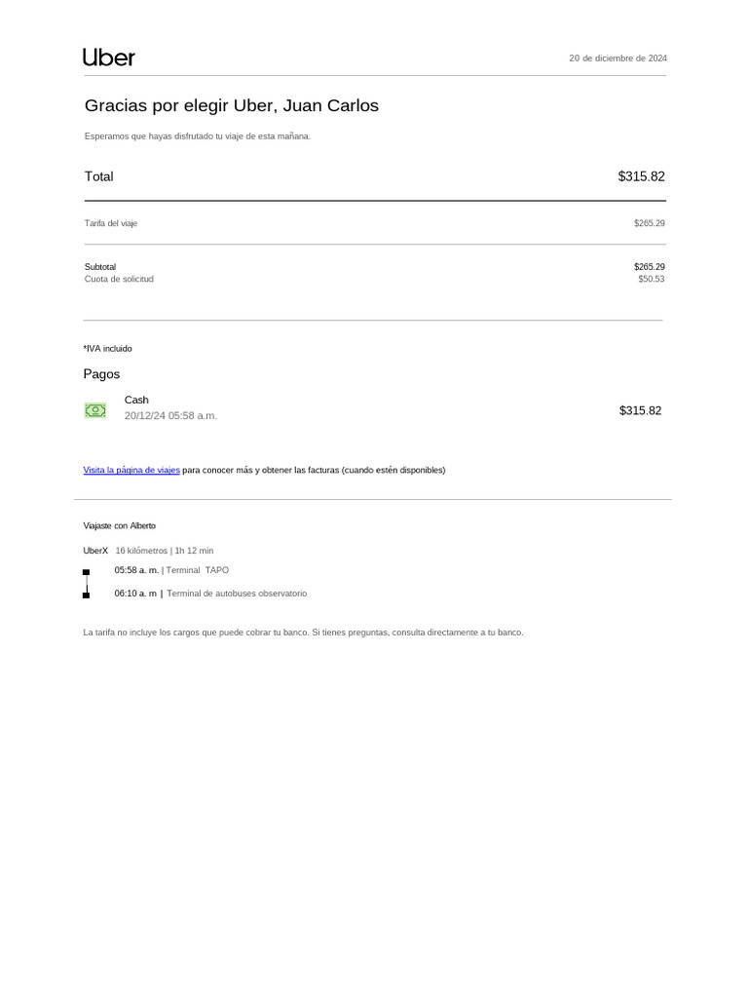Click the drop-off location square marker

(87, 595)
